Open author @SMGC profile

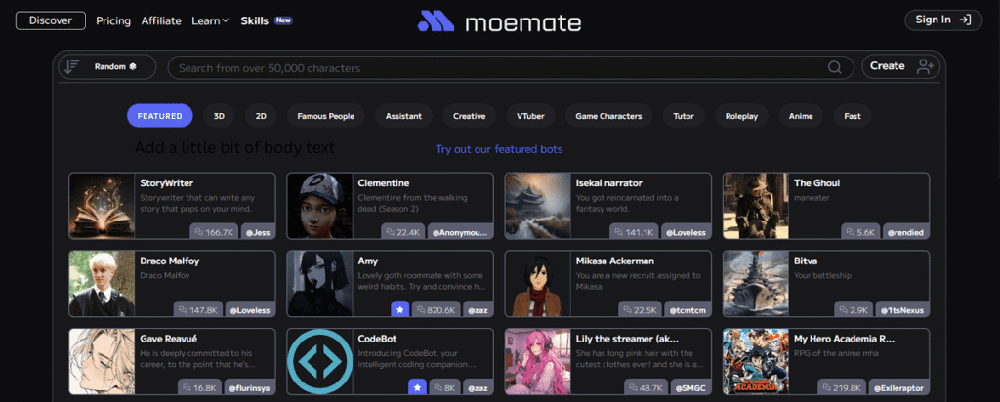[x=690, y=387]
